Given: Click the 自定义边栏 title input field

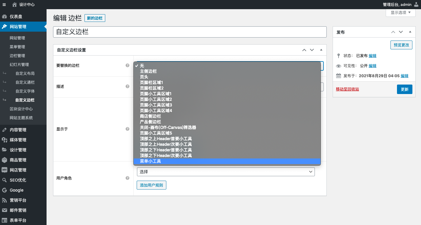Looking at the screenshot, I should [x=190, y=32].
